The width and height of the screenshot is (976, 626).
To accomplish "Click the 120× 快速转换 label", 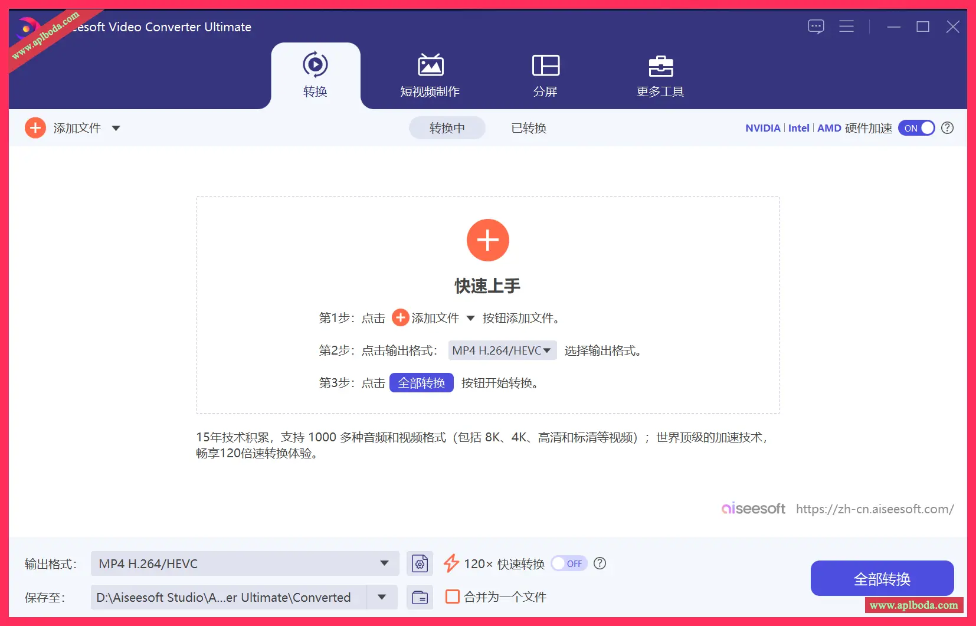I will click(x=504, y=564).
